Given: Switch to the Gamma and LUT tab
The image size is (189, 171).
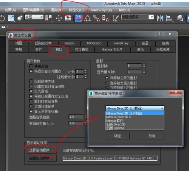Looking at the screenshot, I should point(112,50).
